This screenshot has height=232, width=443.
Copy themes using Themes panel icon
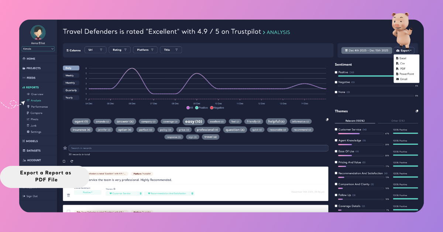tap(417, 111)
